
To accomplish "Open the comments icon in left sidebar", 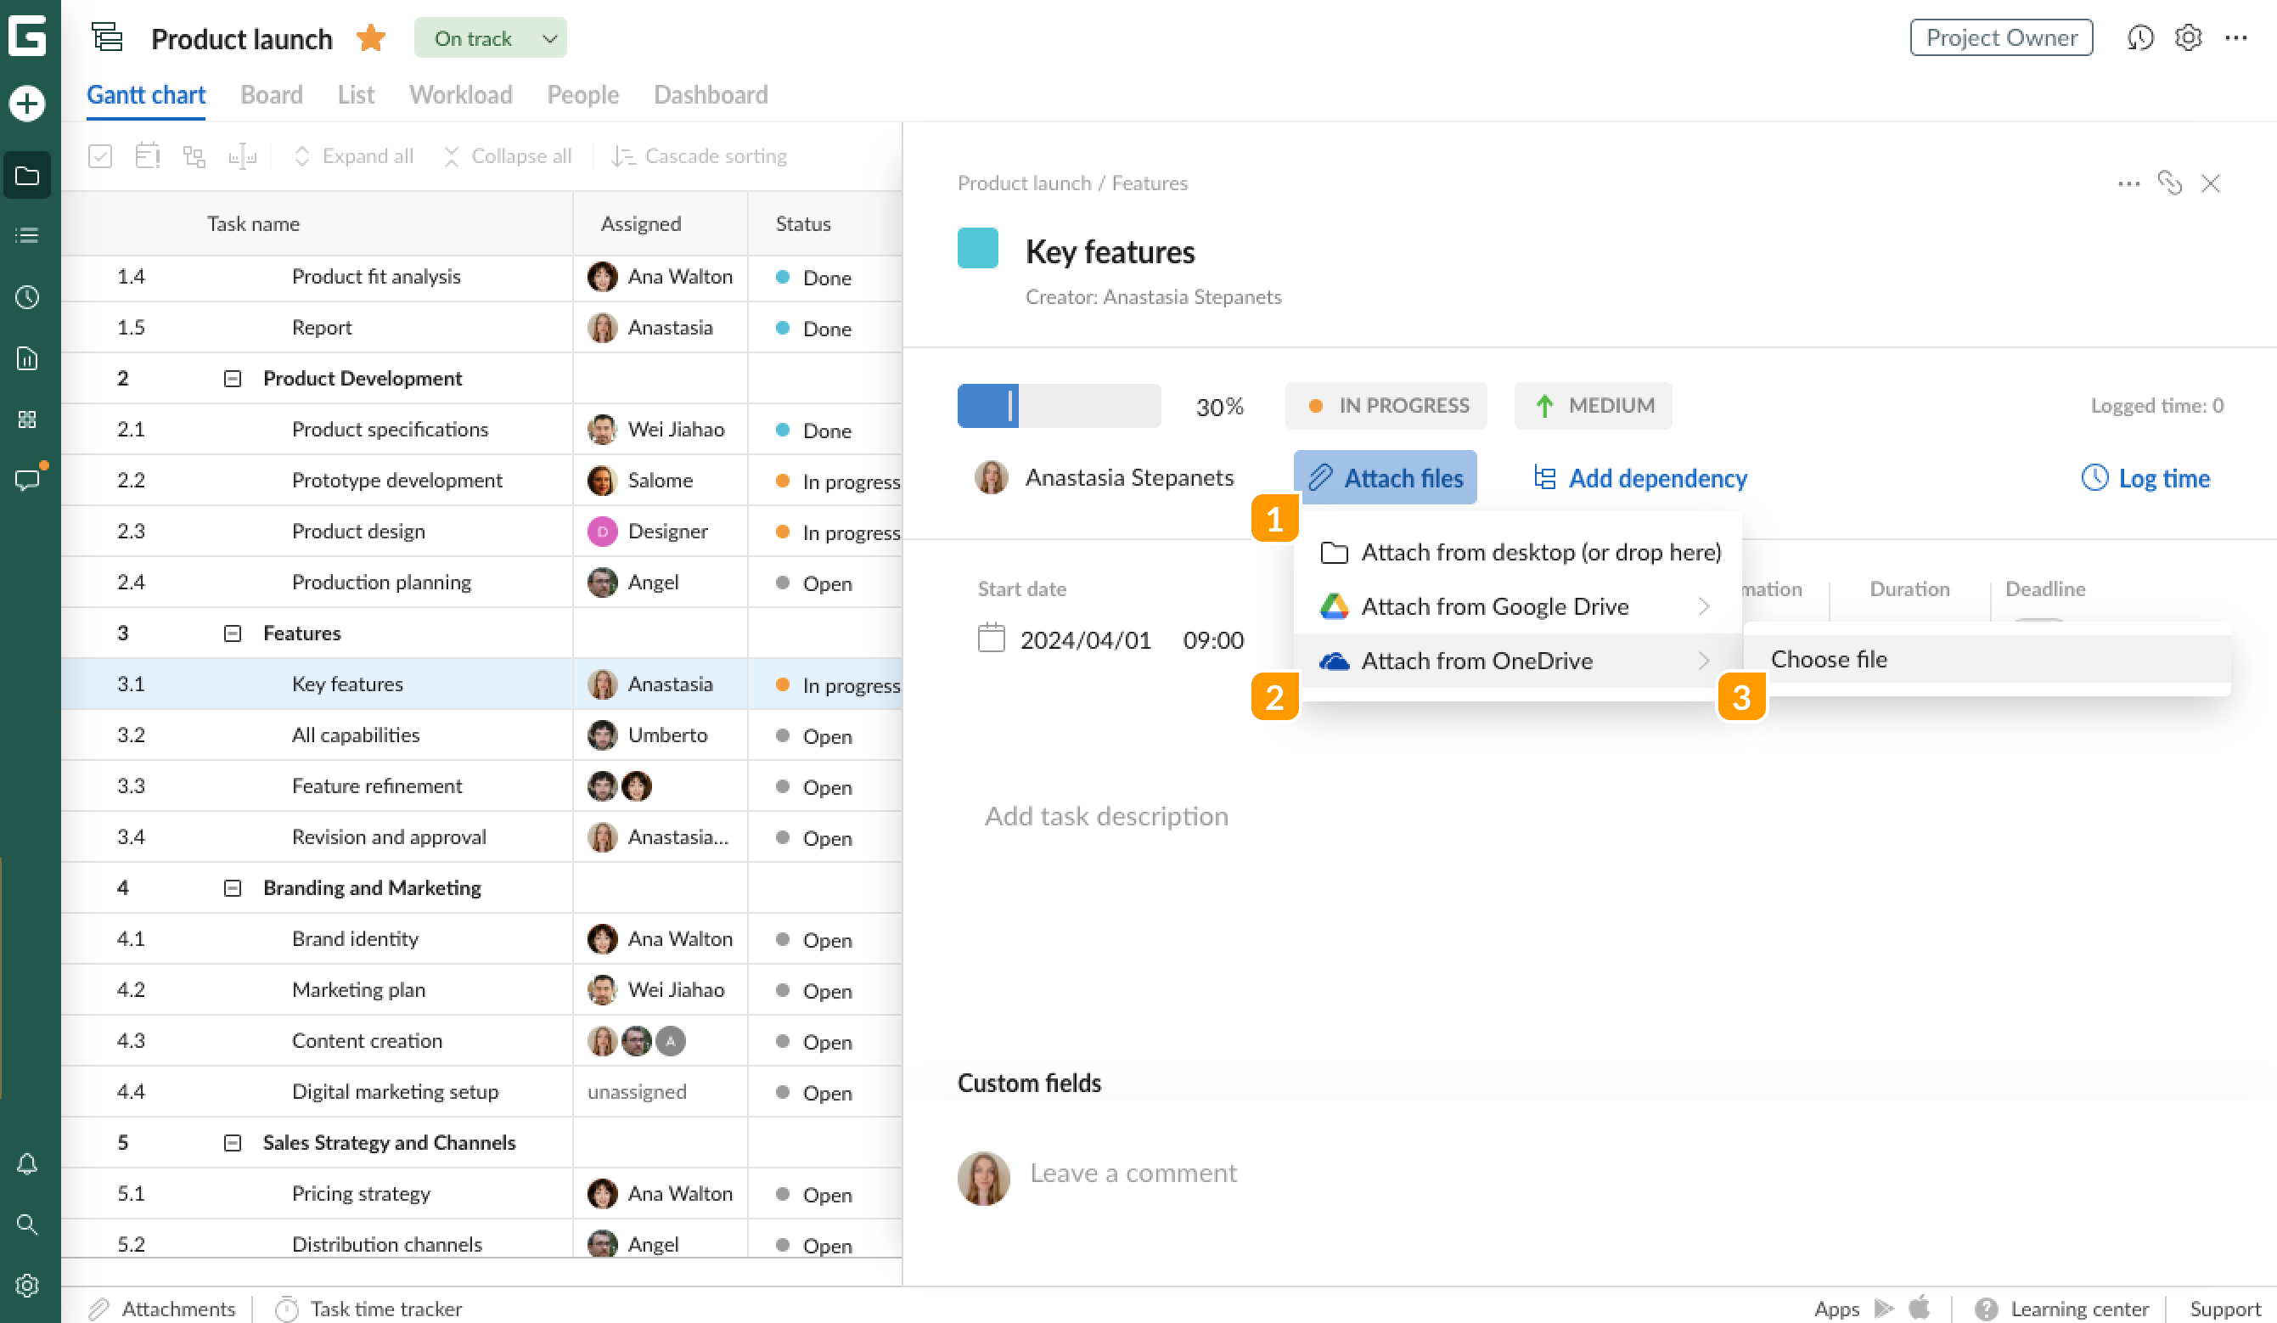I will [27, 479].
